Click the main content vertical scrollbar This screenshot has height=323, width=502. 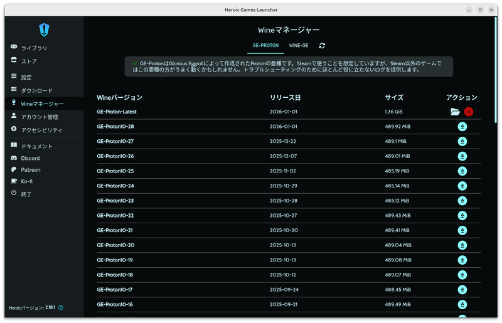point(496,70)
